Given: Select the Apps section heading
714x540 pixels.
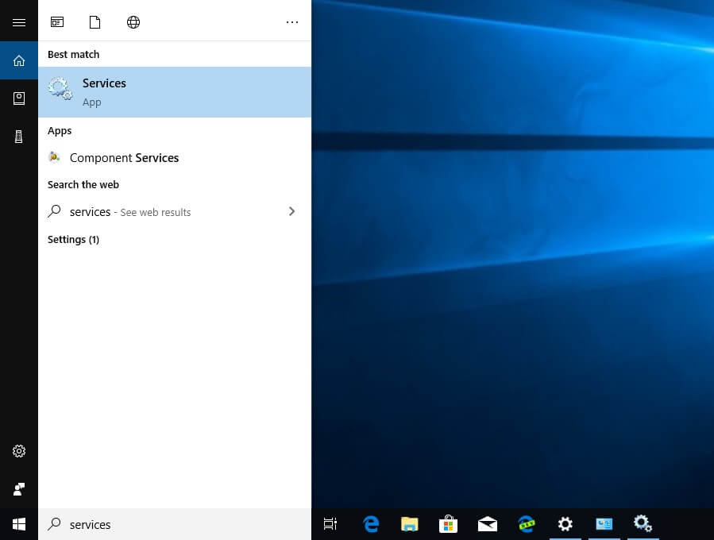Looking at the screenshot, I should click(x=60, y=130).
